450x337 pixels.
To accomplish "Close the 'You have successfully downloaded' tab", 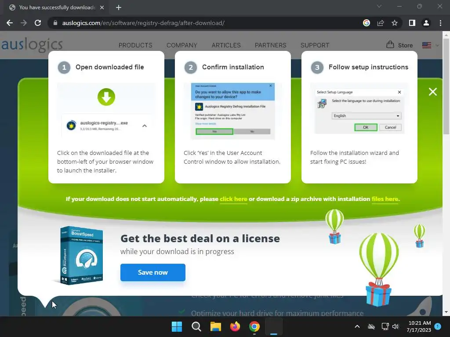I will coord(102,7).
